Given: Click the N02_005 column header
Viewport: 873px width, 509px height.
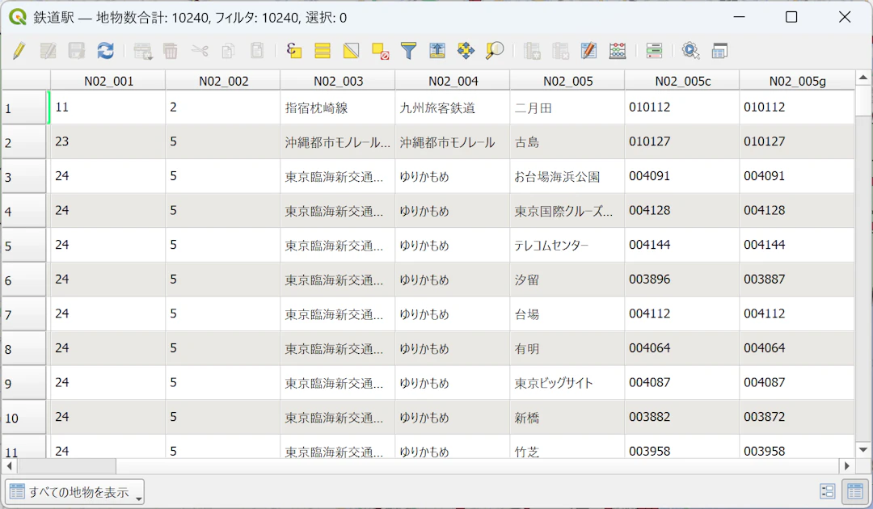Looking at the screenshot, I should click(x=567, y=82).
